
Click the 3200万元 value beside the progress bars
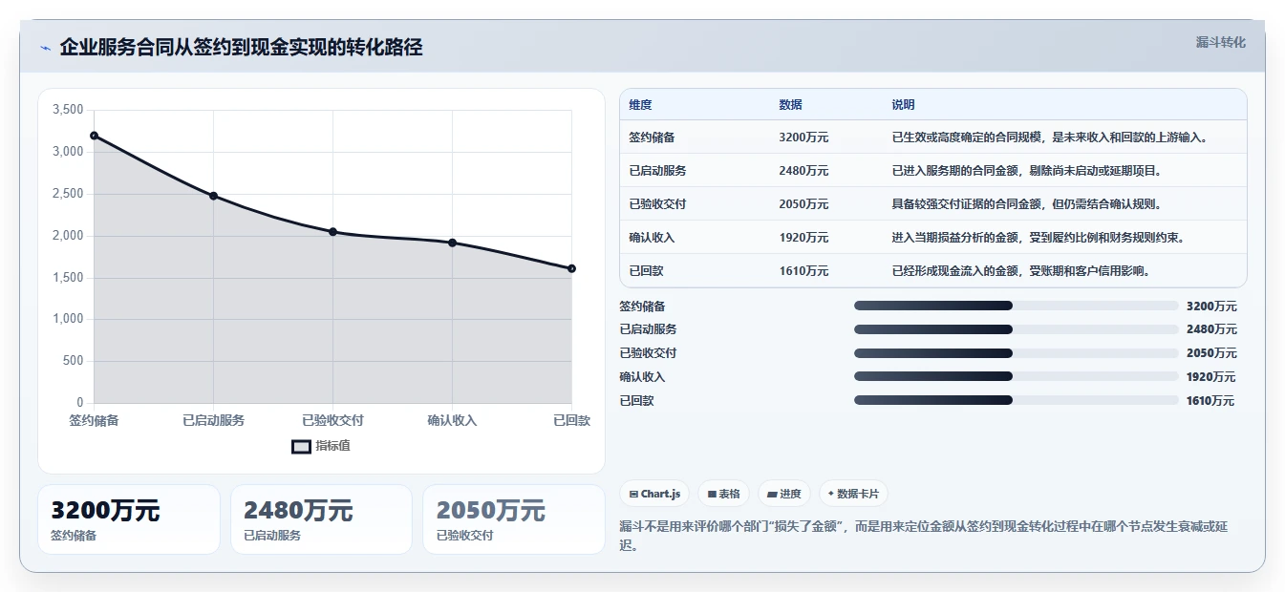coord(1211,307)
